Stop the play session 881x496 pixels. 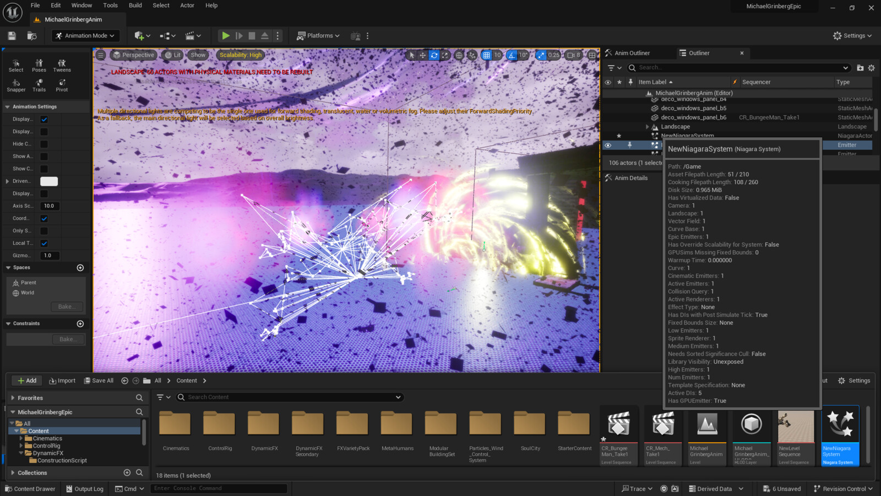coord(252,36)
